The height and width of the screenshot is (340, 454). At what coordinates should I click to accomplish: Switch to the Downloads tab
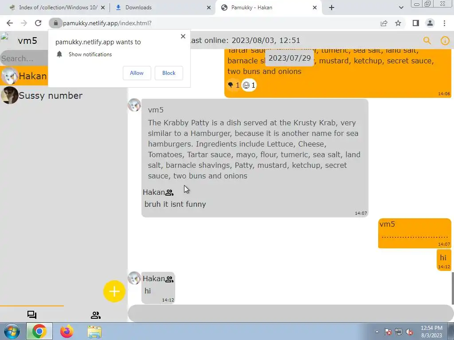[x=138, y=8]
